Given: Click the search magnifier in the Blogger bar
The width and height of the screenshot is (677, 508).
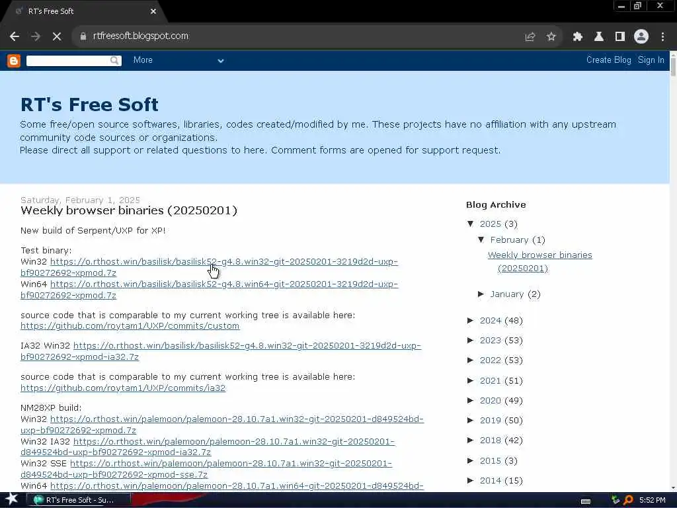Looking at the screenshot, I should (114, 60).
